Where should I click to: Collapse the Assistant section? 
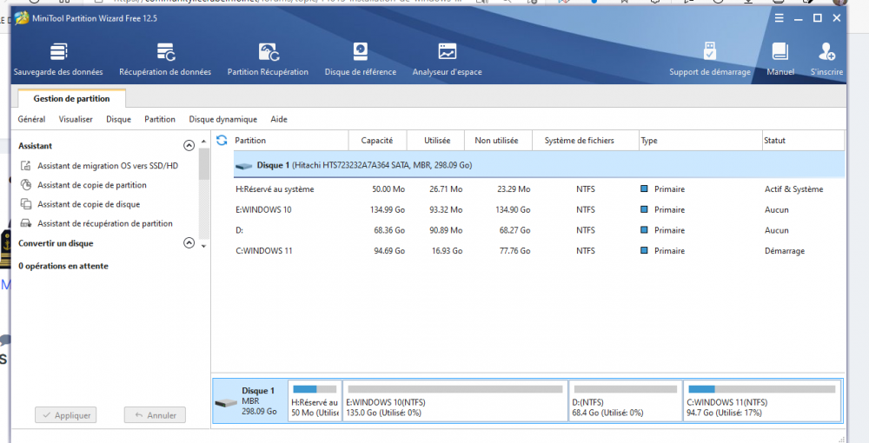[x=189, y=146]
